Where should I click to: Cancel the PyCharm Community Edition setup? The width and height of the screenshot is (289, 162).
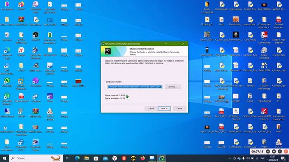(x=179, y=108)
